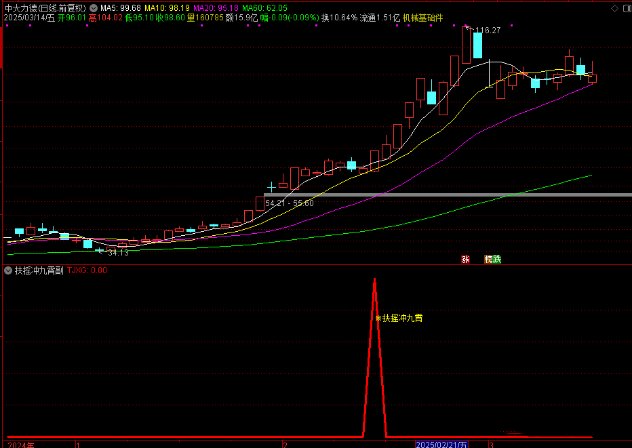632x448 pixels.
Task: Click the 2025/02/21 date marker on timeline
Action: (441, 445)
